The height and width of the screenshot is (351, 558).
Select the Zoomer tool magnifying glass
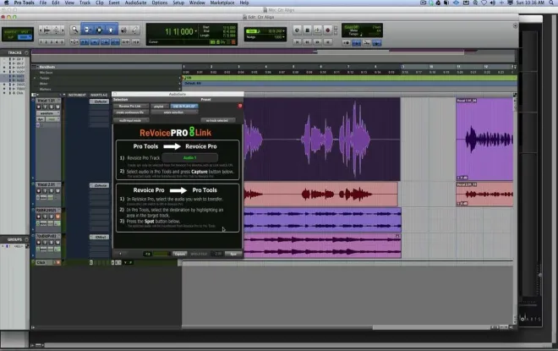tap(74, 30)
